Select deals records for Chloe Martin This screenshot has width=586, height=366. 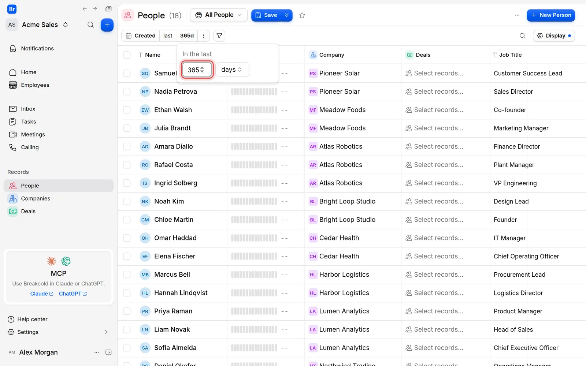pyautogui.click(x=434, y=220)
